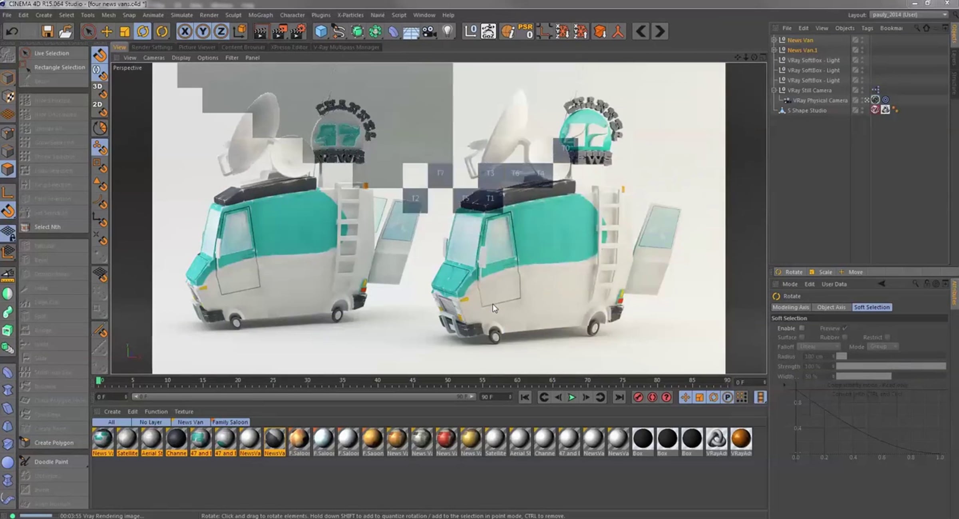Toggle the Autokeying button

click(652, 397)
